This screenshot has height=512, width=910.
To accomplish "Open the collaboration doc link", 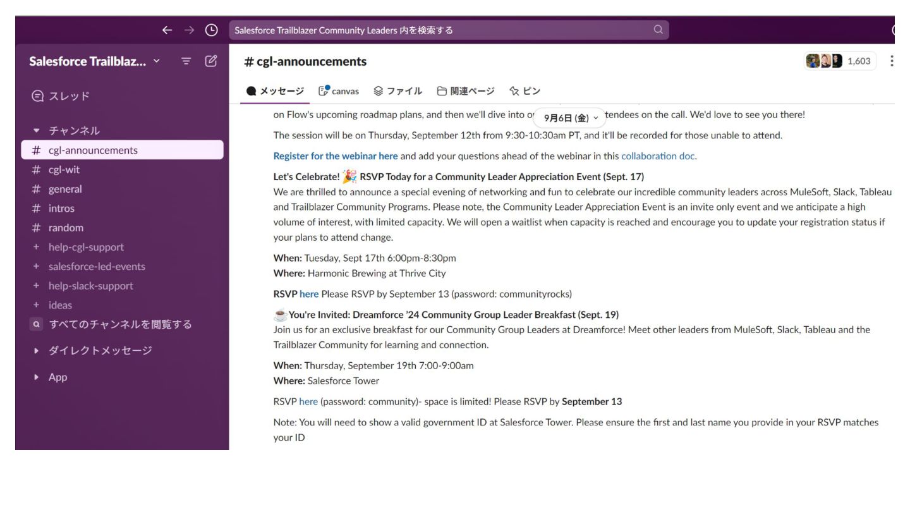I will (x=658, y=156).
